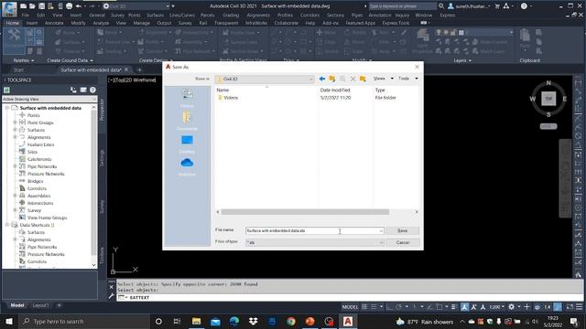Click the Cancel button in Save As
Screen dimensions: 586x329
[403, 242]
